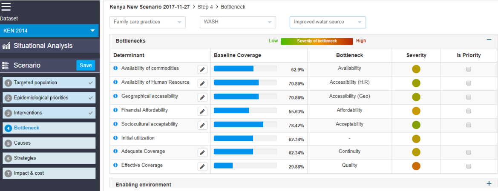Click the Effective Coverage baseline coverage bar
Screen dimensions: 498x191
pyautogui.click(x=245, y=165)
